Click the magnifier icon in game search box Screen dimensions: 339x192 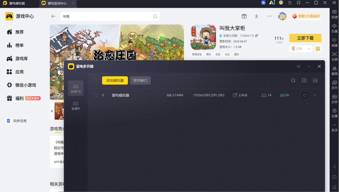[x=155, y=16]
